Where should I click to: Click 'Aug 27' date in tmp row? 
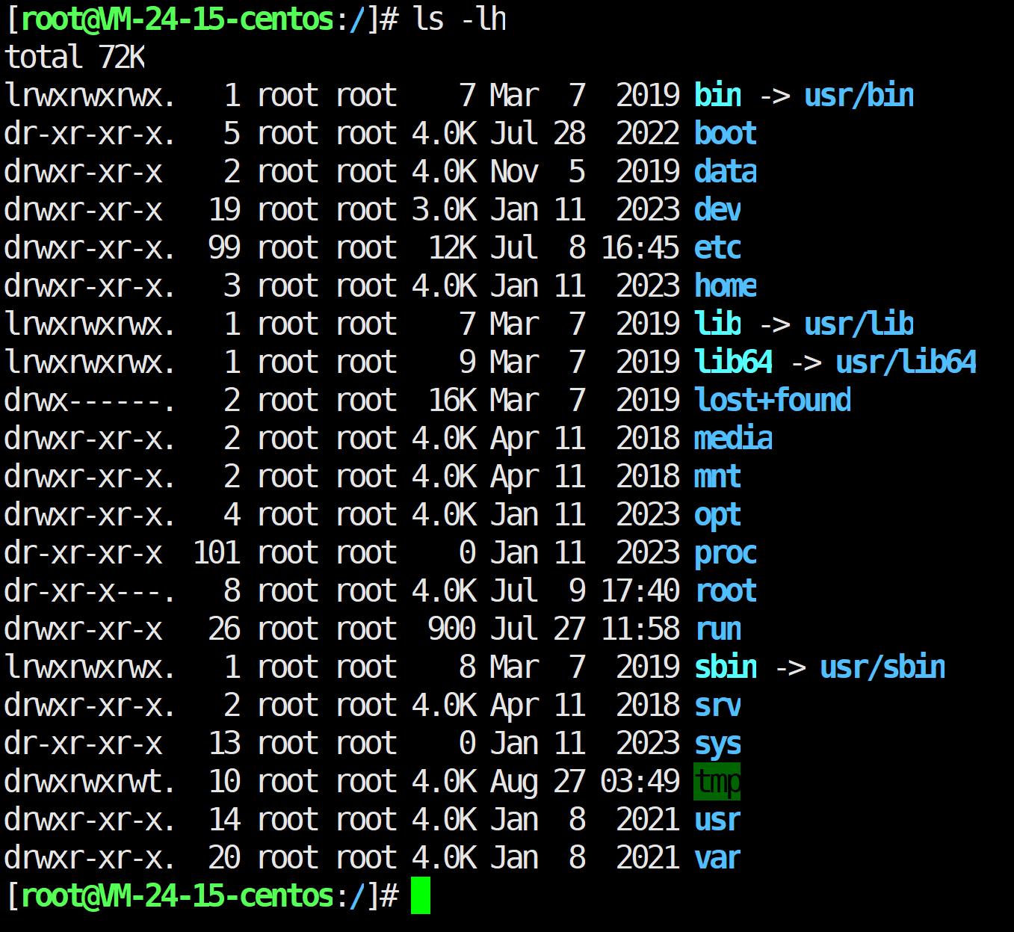tap(538, 782)
